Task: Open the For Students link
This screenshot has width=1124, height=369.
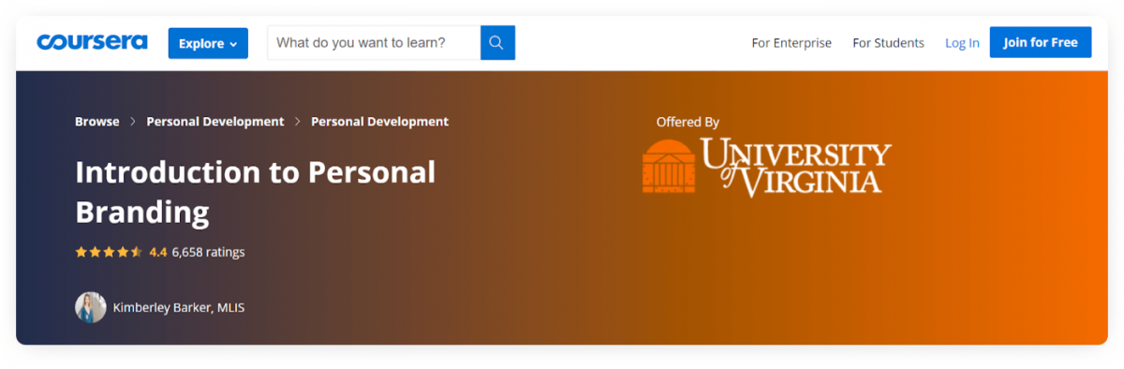Action: point(888,43)
